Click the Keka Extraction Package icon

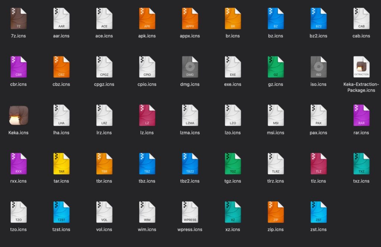pyautogui.click(x=361, y=67)
